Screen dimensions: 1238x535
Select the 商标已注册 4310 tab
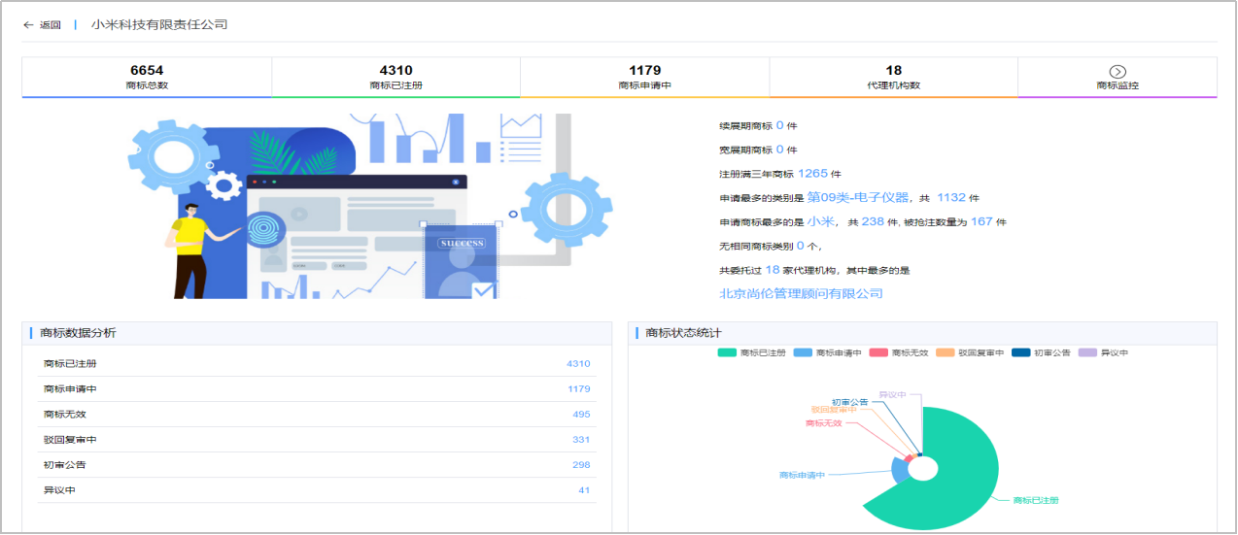[396, 77]
